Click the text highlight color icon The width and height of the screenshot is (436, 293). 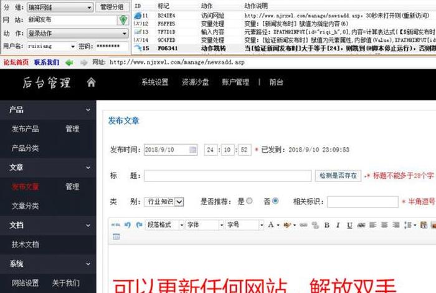(x=287, y=225)
